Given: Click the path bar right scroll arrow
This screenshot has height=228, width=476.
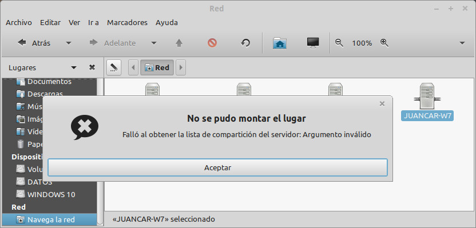Looking at the screenshot, I should click(x=181, y=67).
